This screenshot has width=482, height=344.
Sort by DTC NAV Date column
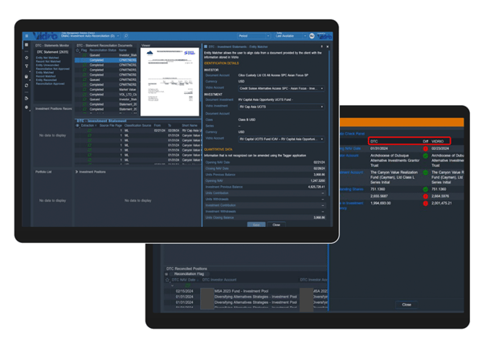tap(183, 280)
